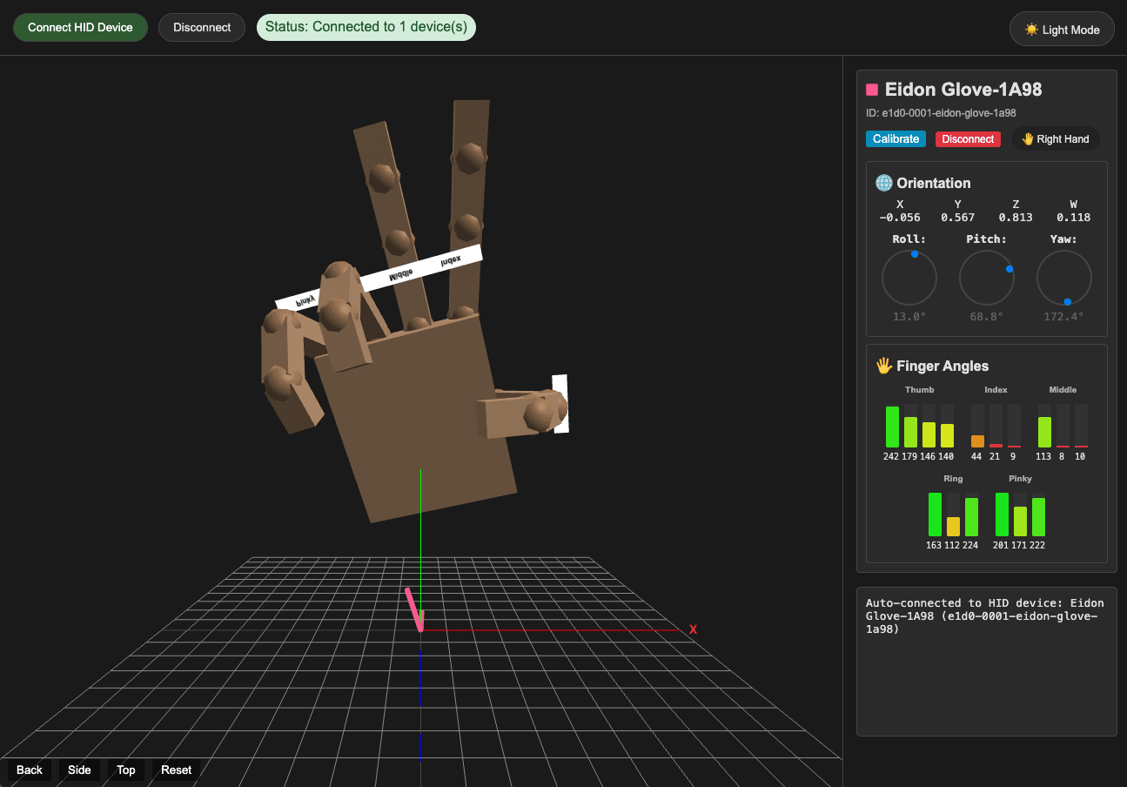
Task: Click the Thumb bar showing 242
Action: tap(892, 427)
